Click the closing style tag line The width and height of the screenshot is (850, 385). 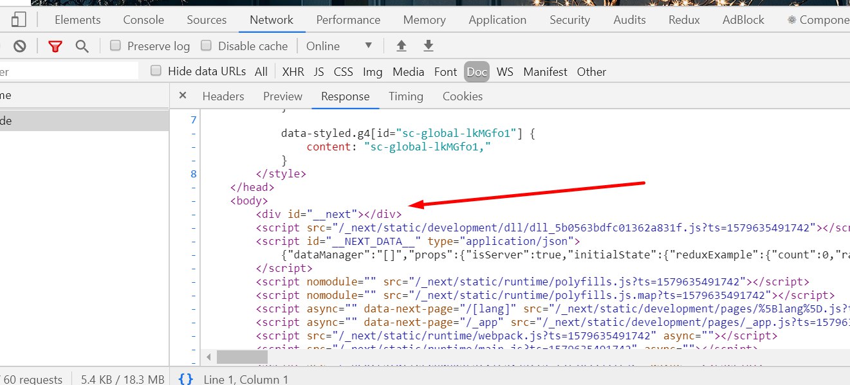(281, 174)
